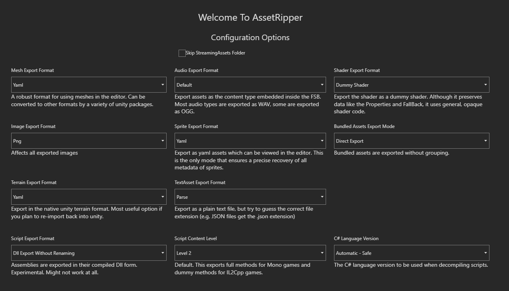
Task: Click the 'Terrain Export Format' label
Action: click(x=34, y=182)
